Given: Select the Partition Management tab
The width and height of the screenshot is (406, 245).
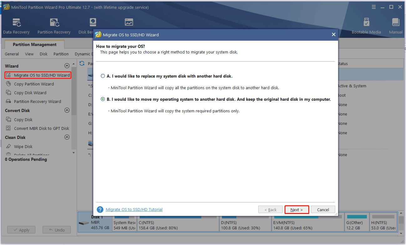Looking at the screenshot, I should click(34, 44).
